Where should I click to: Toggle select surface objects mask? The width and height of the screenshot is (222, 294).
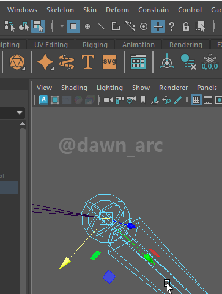[116, 26]
